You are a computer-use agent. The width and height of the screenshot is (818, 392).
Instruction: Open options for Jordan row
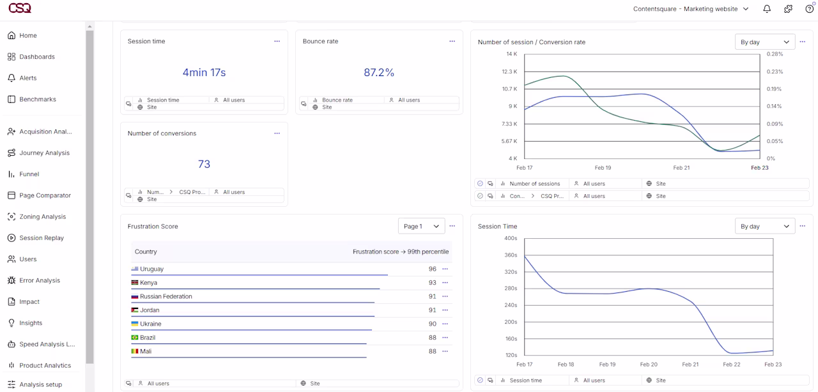click(445, 310)
